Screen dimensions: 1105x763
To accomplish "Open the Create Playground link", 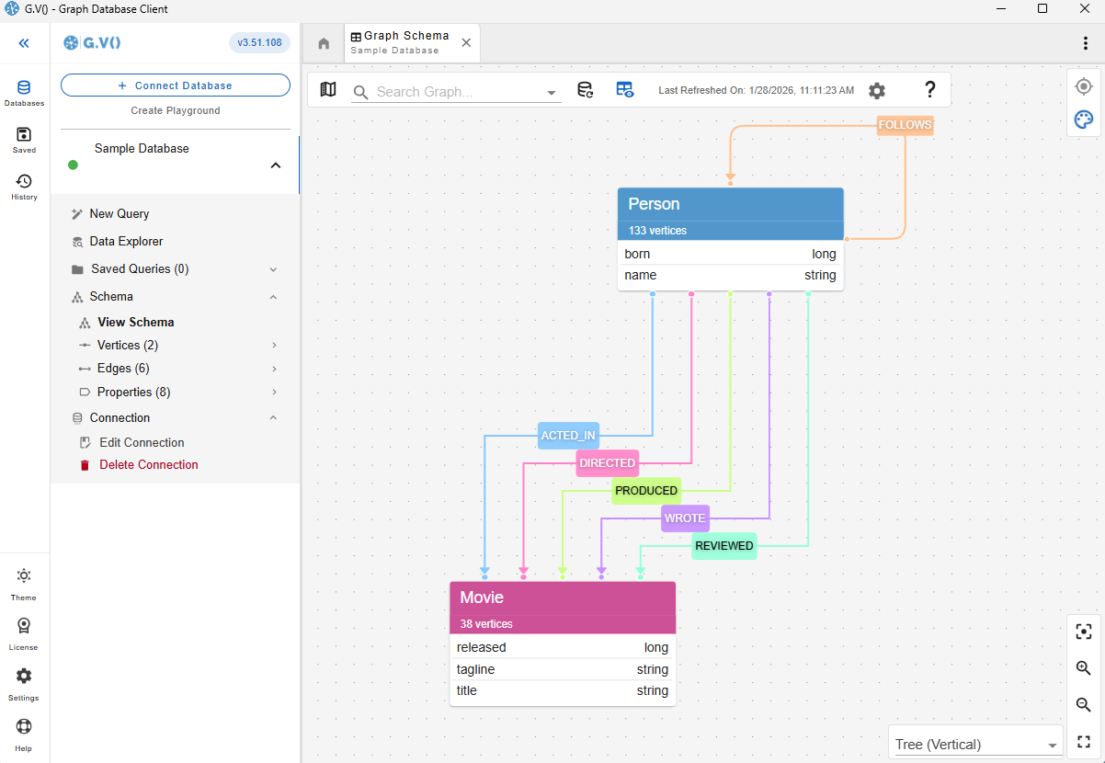I will coord(175,109).
